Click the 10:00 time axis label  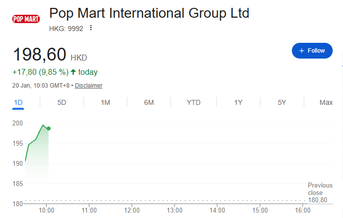point(46,210)
